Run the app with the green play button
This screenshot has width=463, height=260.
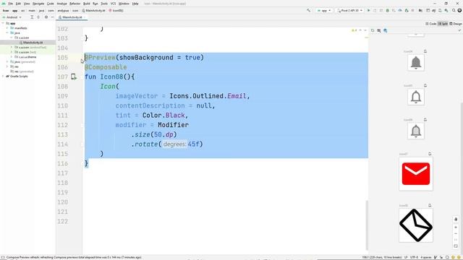[368, 10]
